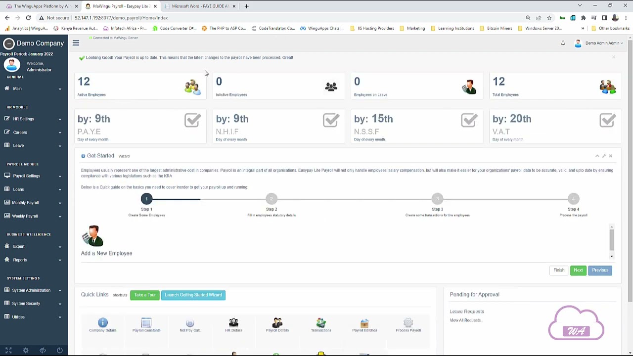633x356 pixels.
Task: Open the Demo Admin Admin user dropdown
Action: pyautogui.click(x=599, y=43)
